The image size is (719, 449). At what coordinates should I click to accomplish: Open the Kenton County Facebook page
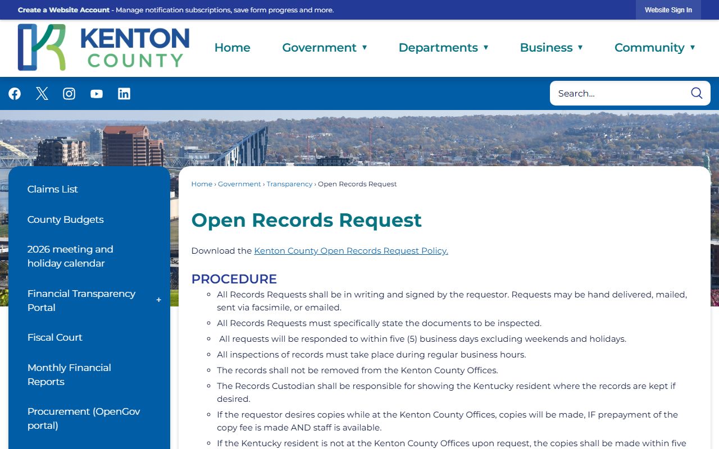click(x=15, y=94)
